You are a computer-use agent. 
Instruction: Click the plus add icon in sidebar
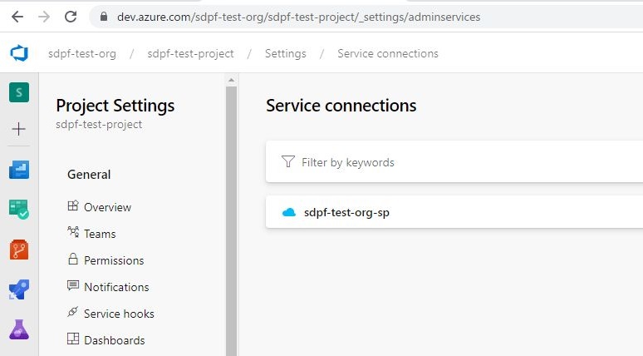(19, 129)
